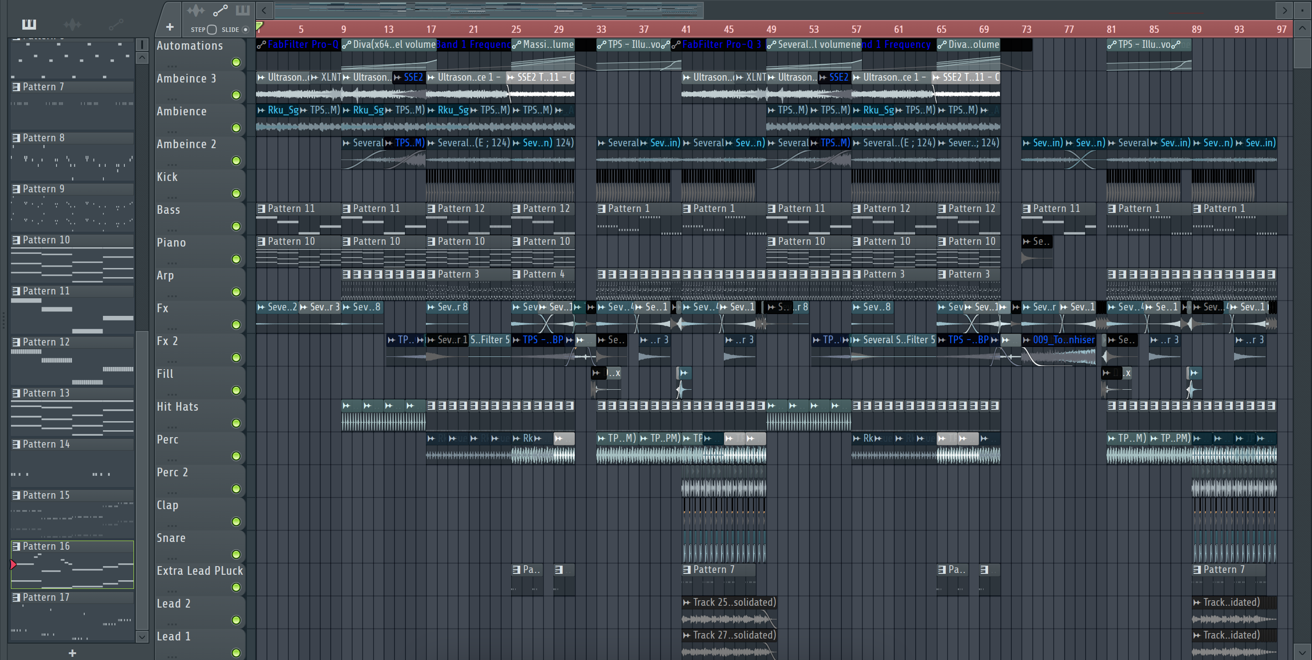This screenshot has height=660, width=1312.
Task: Mute the Hit Hats track
Action: point(236,423)
